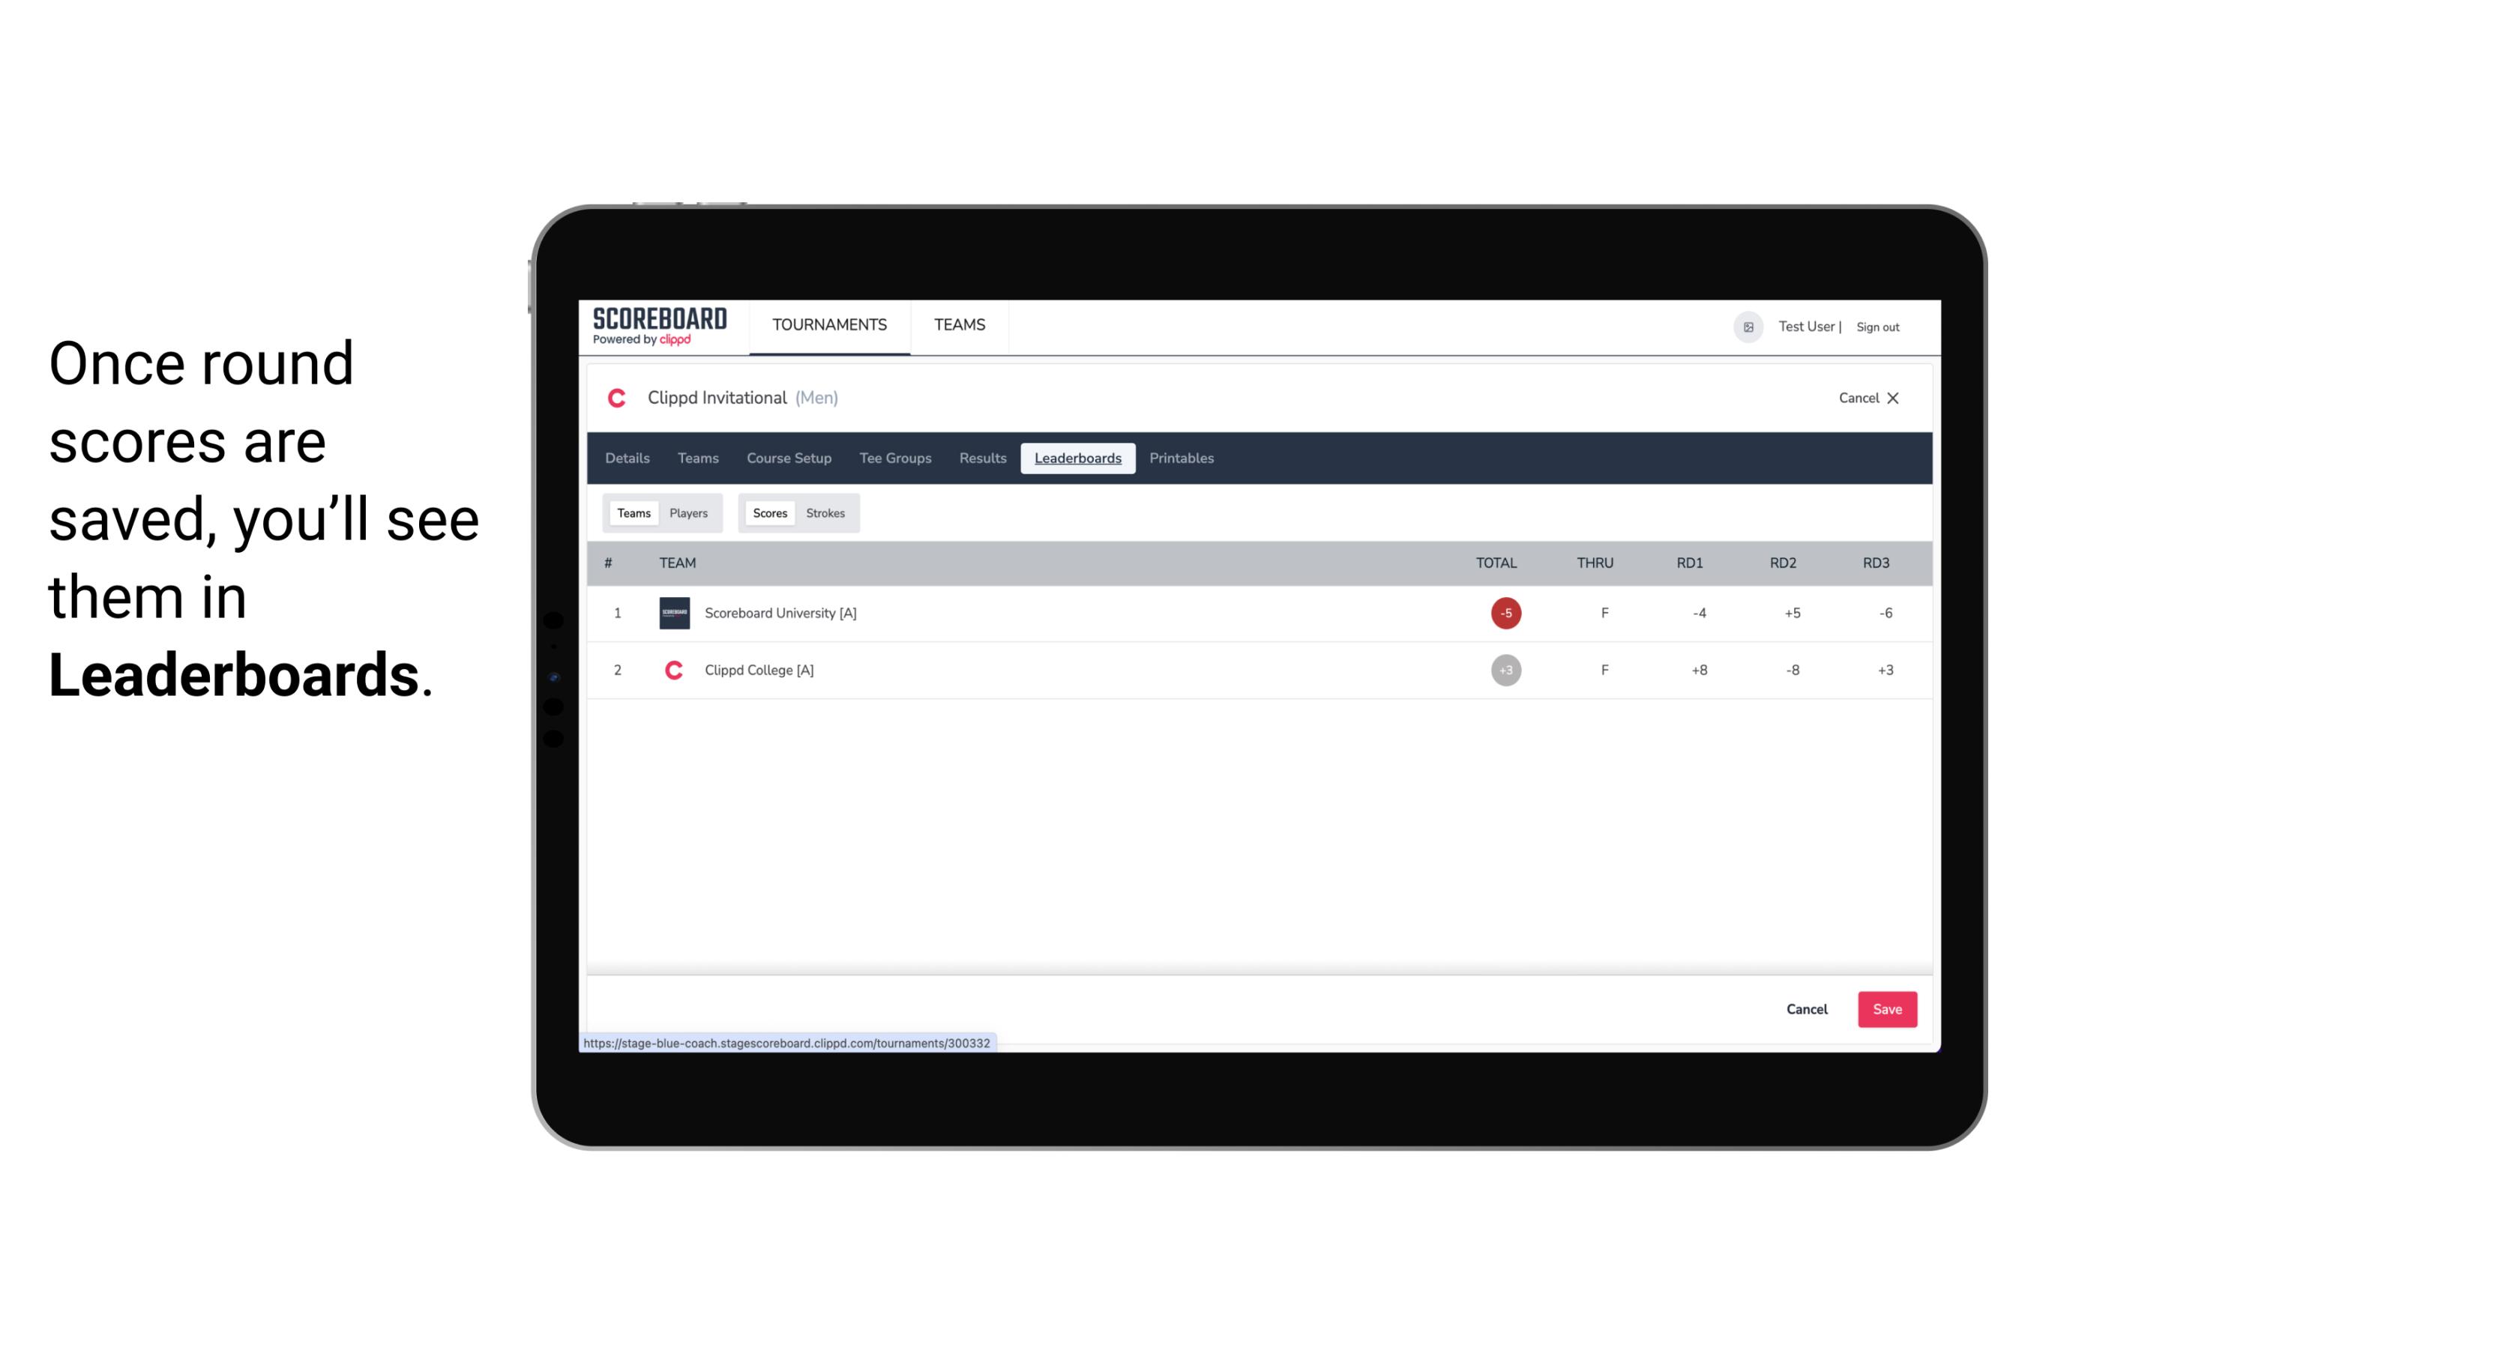
Task: Click the tournament URL link at bottom
Action: pyautogui.click(x=787, y=1043)
